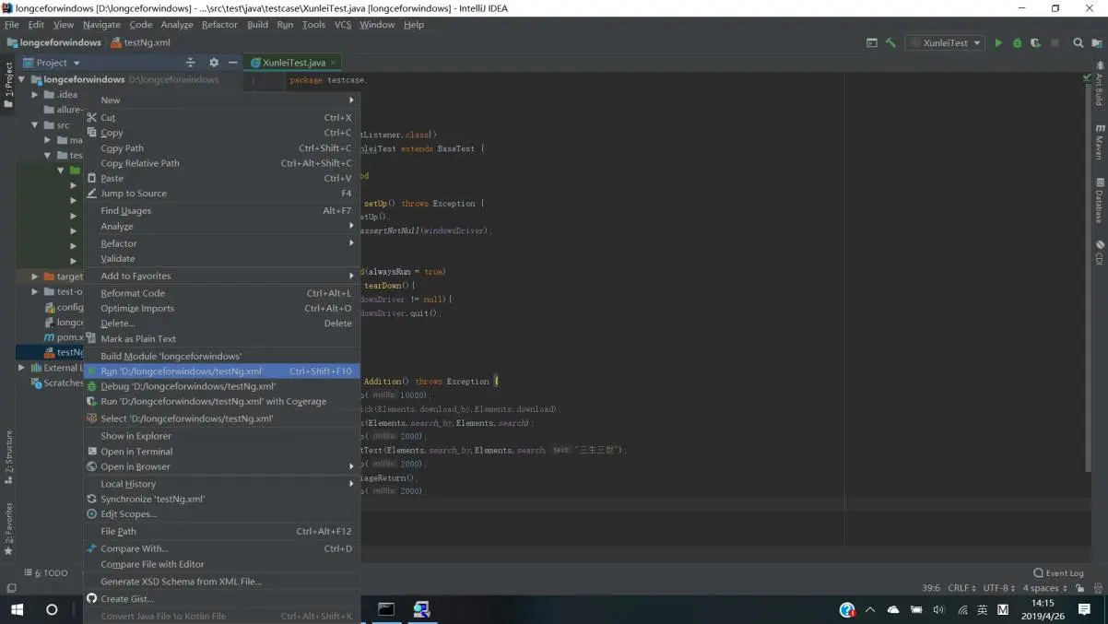
Task: Choose Show in Explorer
Action: [x=221, y=436]
